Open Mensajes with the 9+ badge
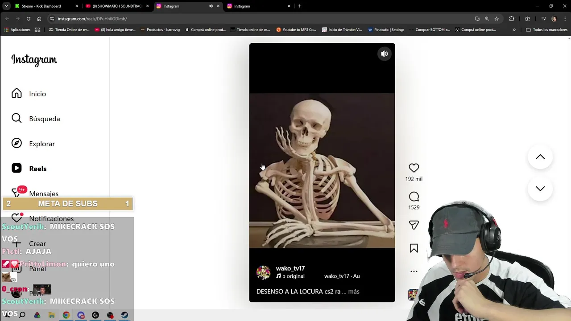This screenshot has height=321, width=571. 35,193
